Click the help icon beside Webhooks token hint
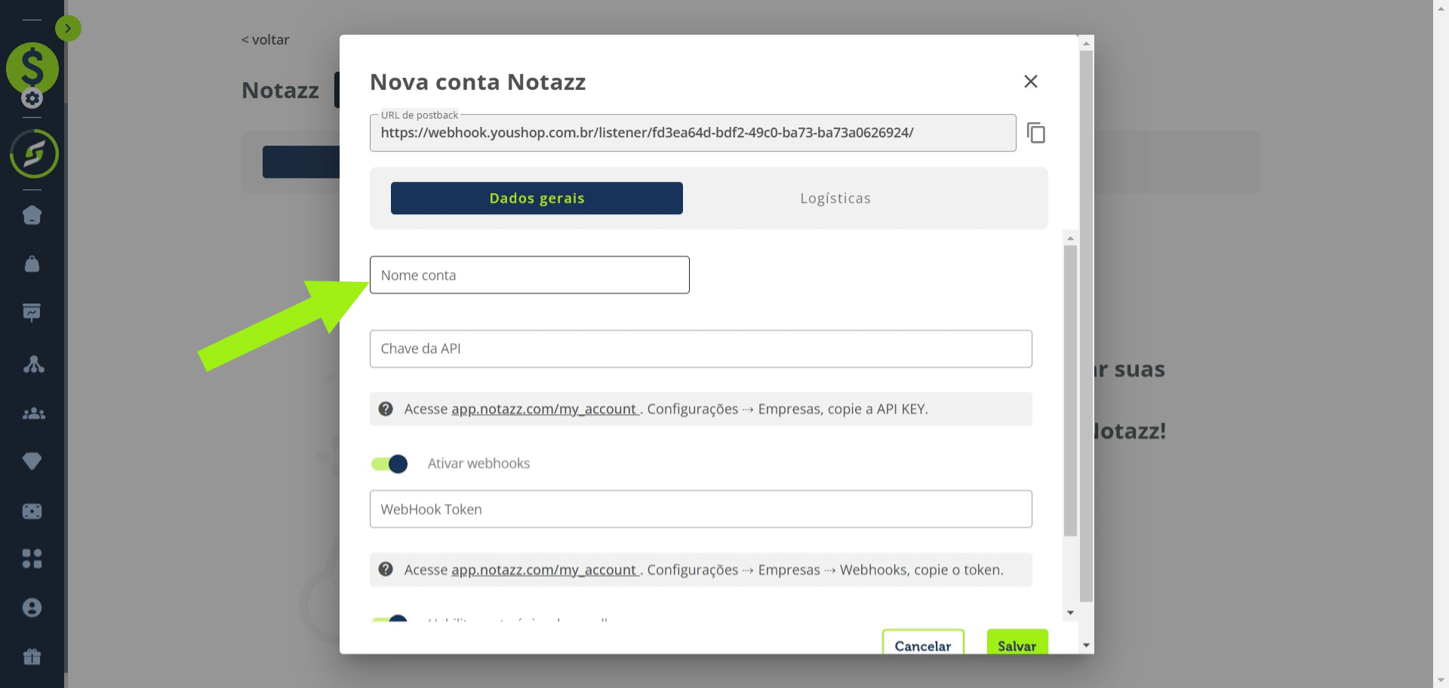This screenshot has height=688, width=1449. pyautogui.click(x=386, y=570)
